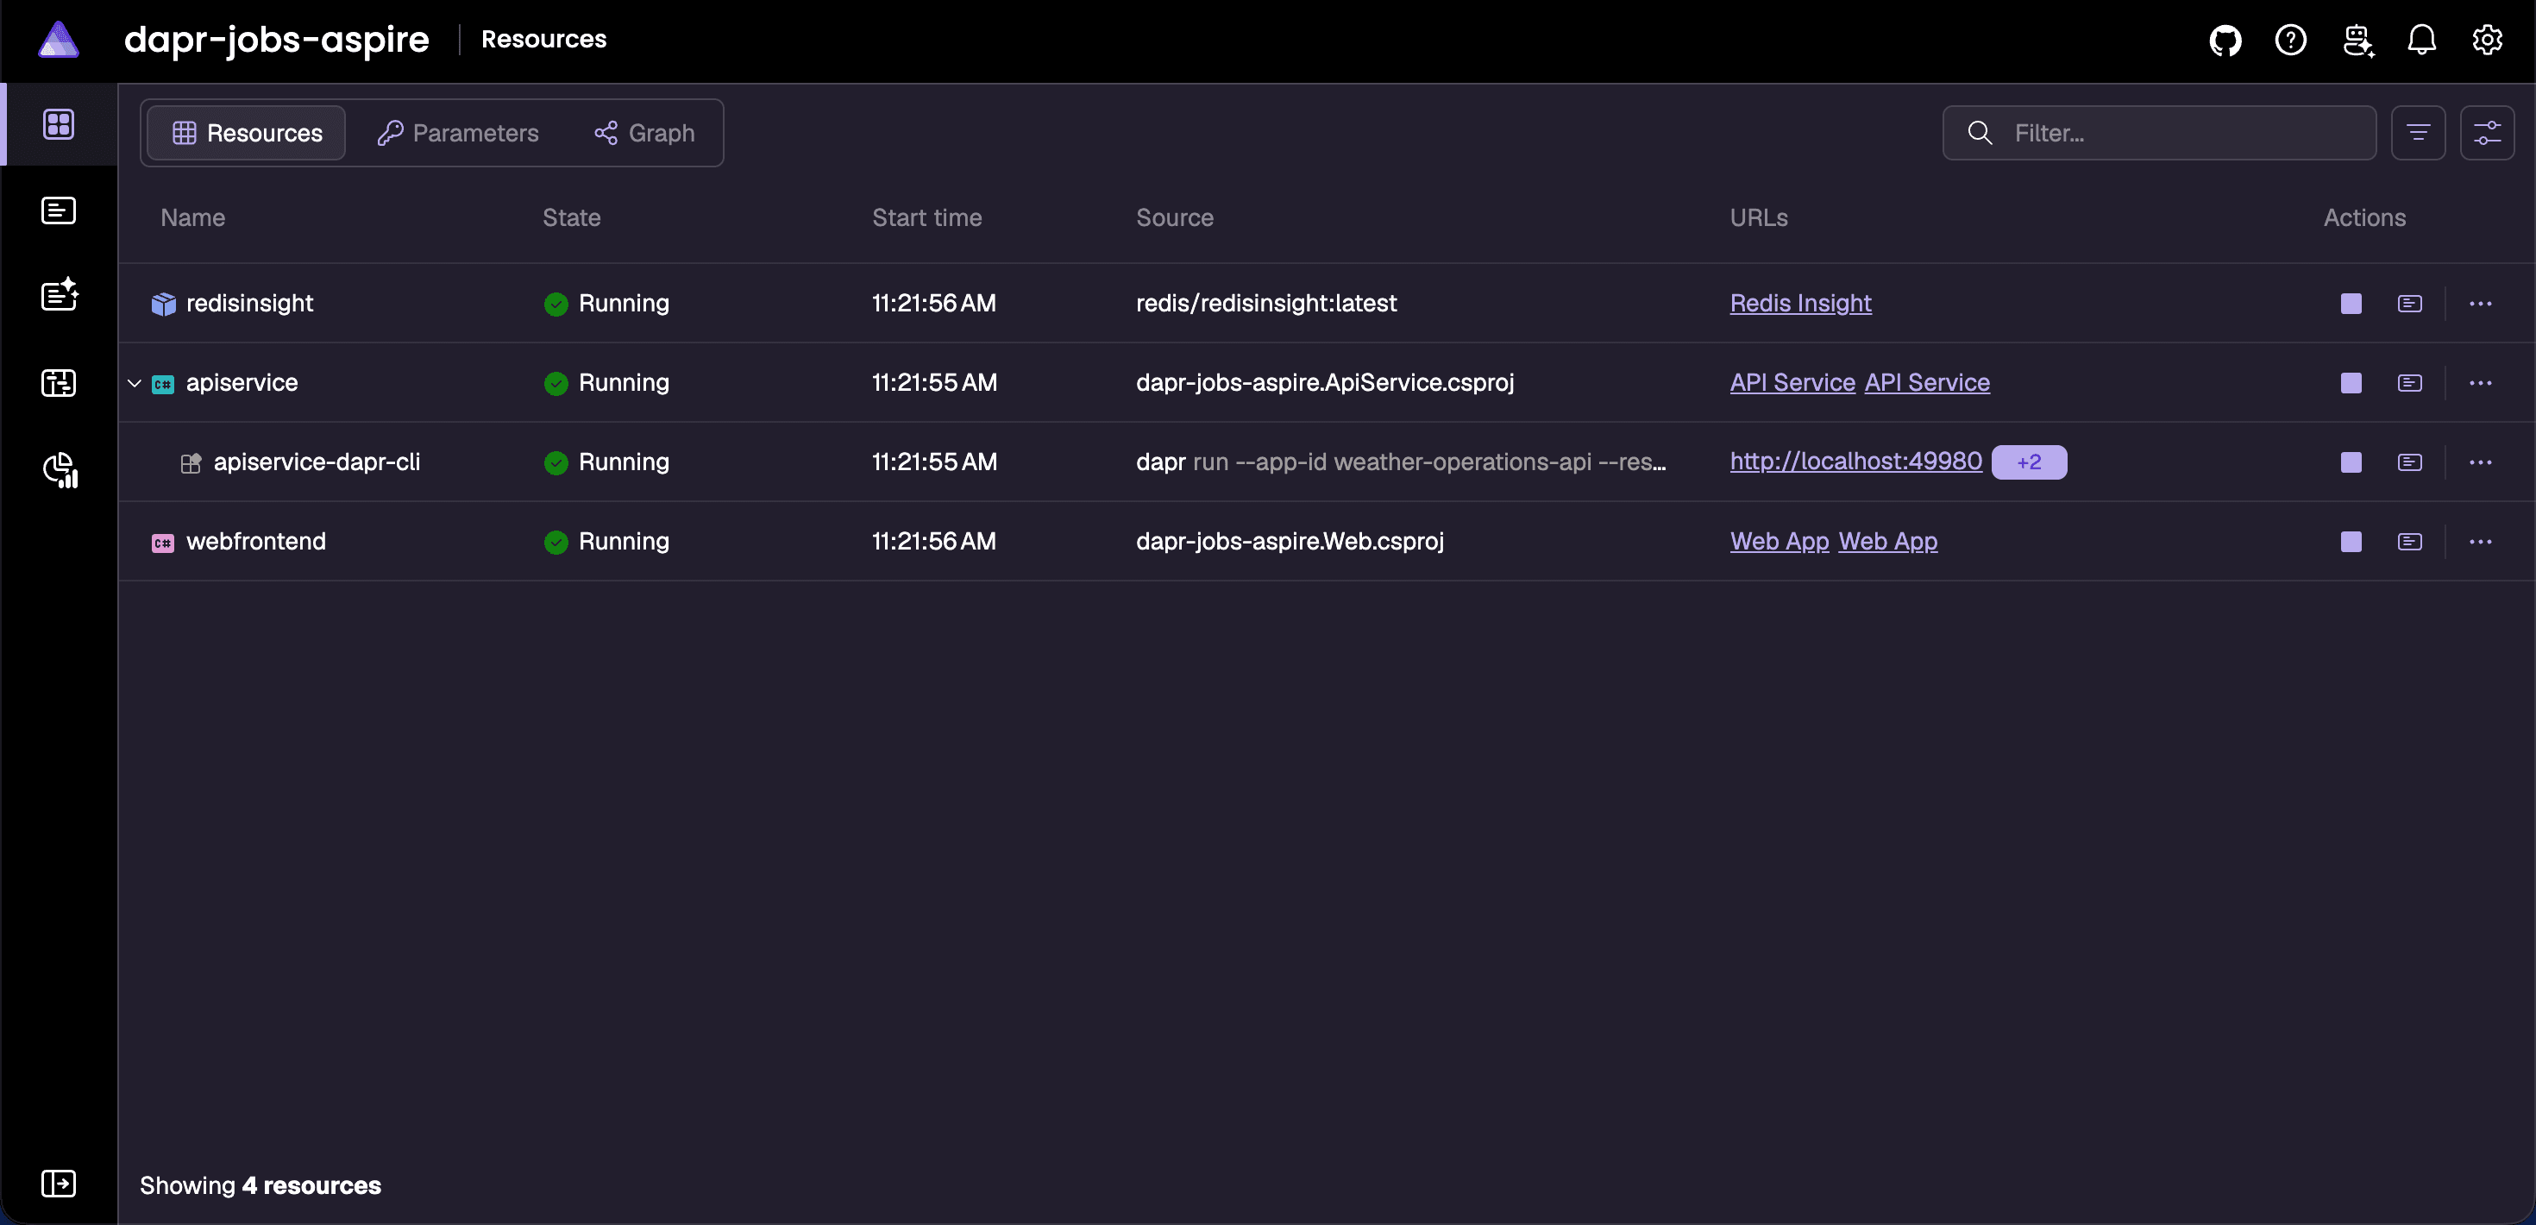View console logs for redisinsight
This screenshot has width=2536, height=1225.
coord(2410,304)
